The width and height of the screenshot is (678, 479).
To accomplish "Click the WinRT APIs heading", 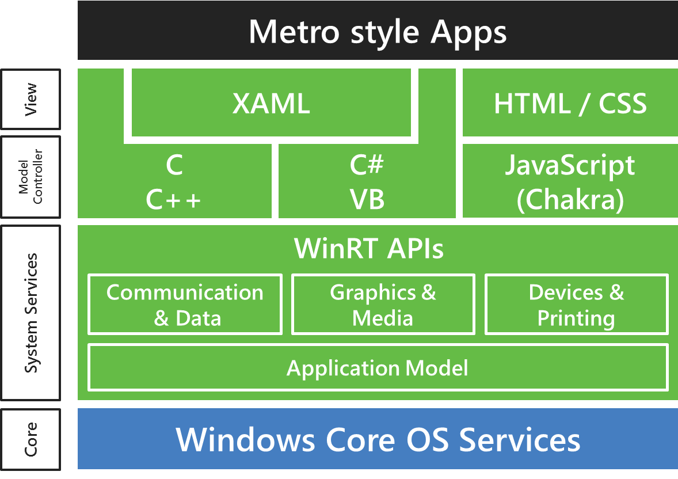I will click(x=369, y=248).
